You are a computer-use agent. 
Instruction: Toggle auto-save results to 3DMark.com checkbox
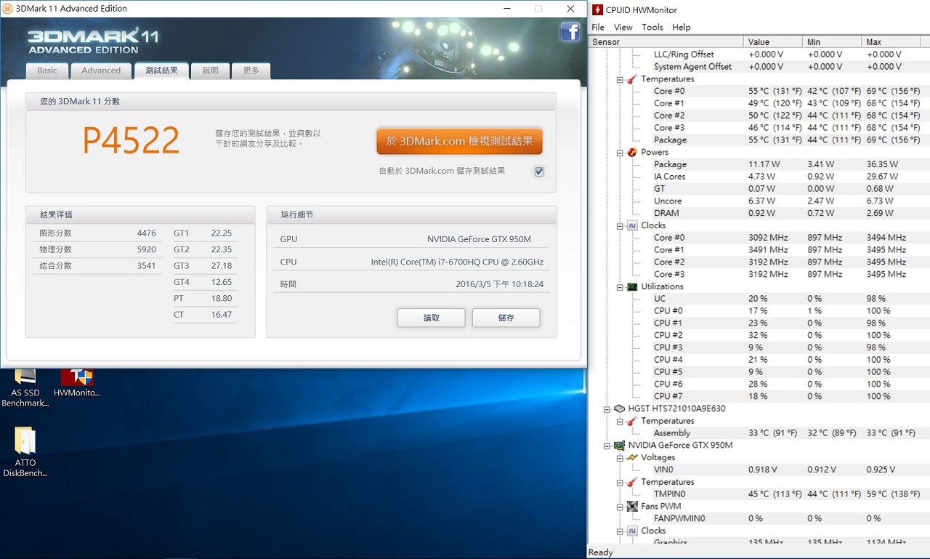click(538, 172)
